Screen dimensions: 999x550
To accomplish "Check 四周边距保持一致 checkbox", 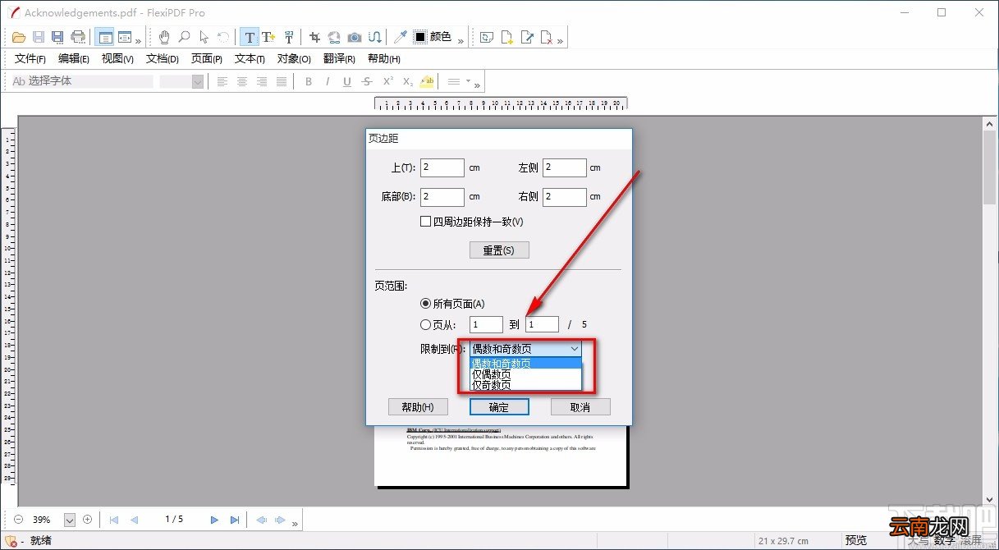I will [x=425, y=222].
